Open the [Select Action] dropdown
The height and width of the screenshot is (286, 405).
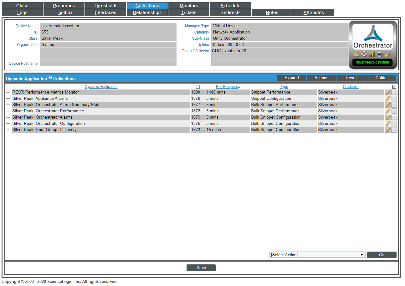pyautogui.click(x=317, y=255)
